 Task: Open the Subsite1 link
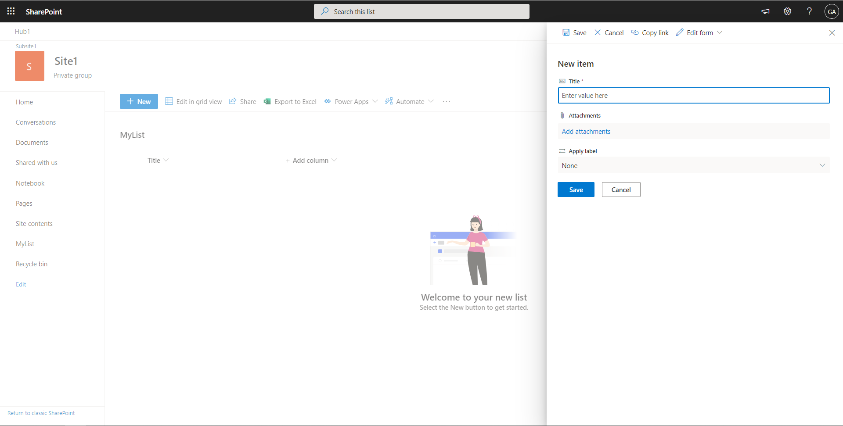click(26, 46)
